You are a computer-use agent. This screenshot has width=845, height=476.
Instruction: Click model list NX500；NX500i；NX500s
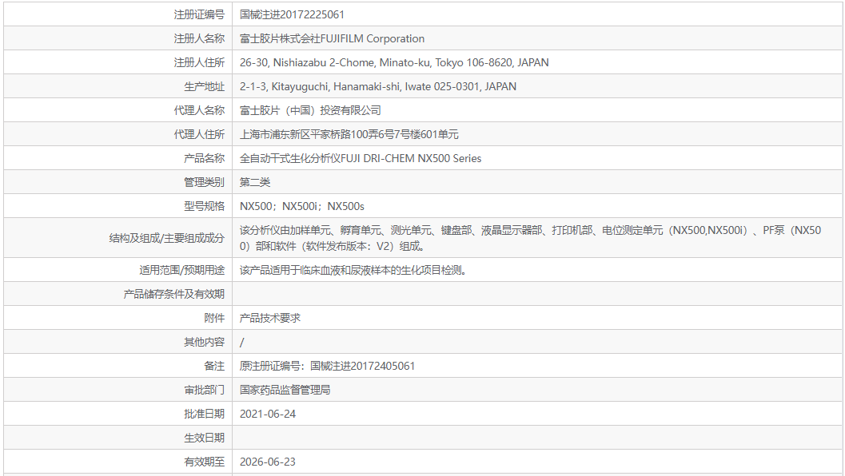click(x=302, y=206)
